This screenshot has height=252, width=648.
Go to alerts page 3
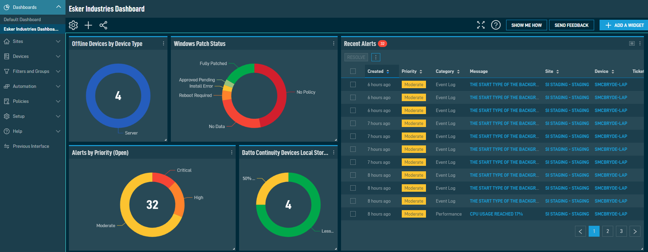(x=621, y=231)
